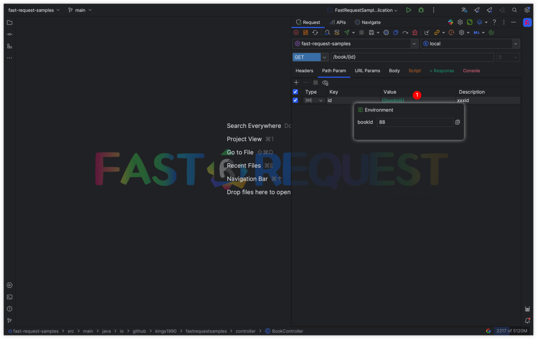Click the orange sliders config icon
537x339 pixels.
coord(305,32)
